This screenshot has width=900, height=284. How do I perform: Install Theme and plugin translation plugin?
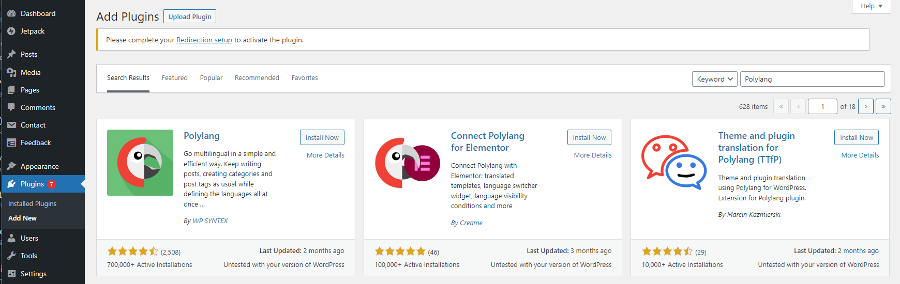coord(857,137)
